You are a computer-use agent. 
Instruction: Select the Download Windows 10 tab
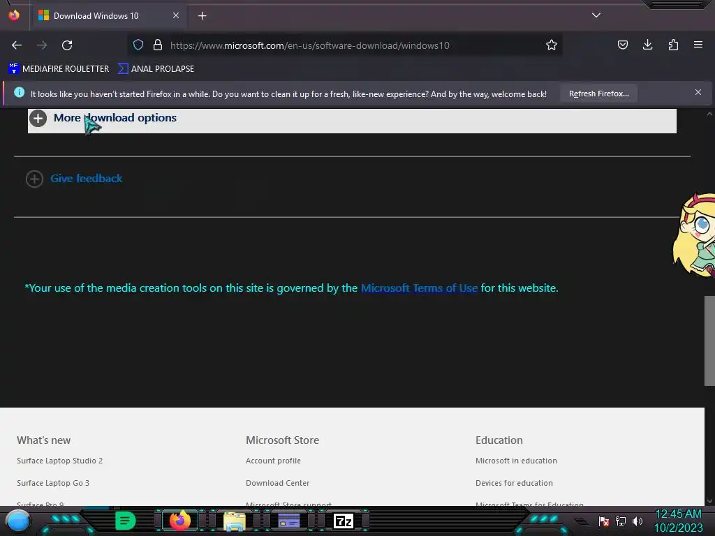pyautogui.click(x=108, y=16)
